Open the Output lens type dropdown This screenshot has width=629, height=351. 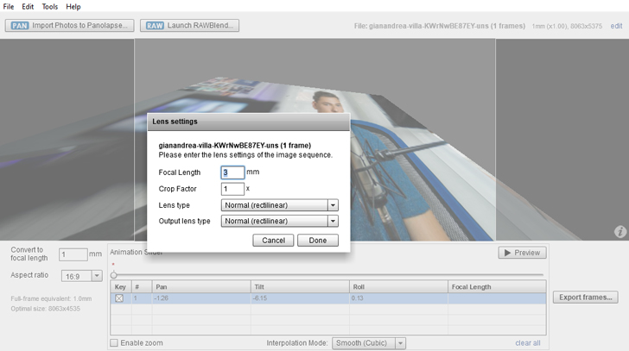tap(333, 221)
